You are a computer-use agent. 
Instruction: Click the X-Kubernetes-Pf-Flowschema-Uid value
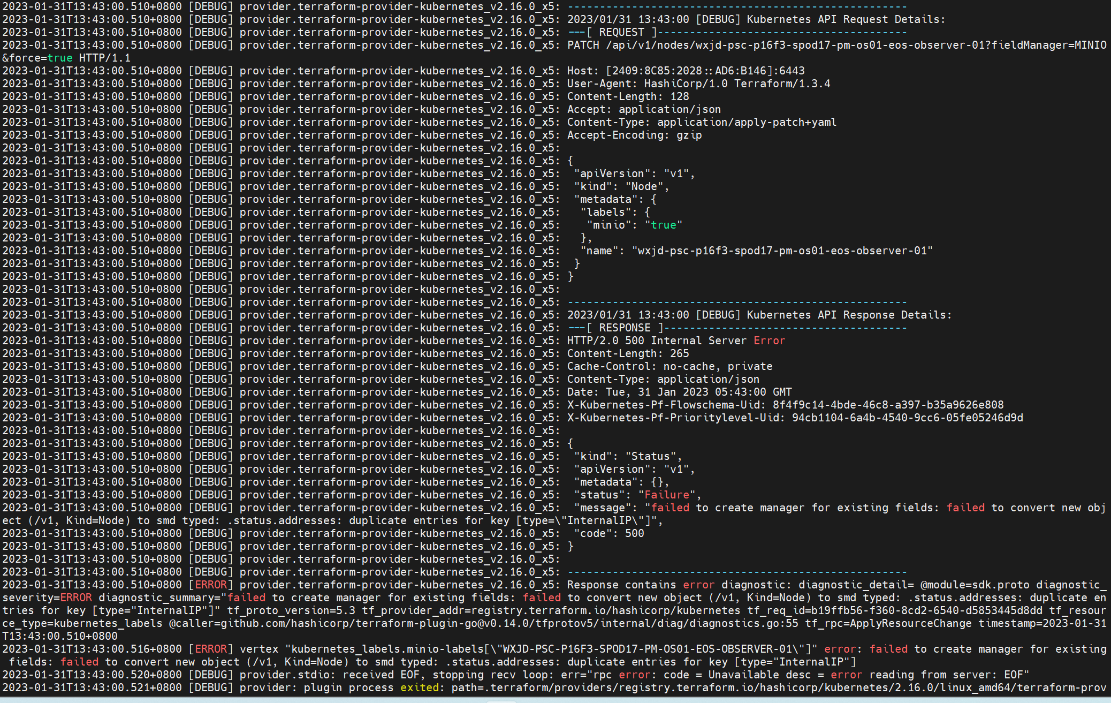pyautogui.click(x=888, y=405)
